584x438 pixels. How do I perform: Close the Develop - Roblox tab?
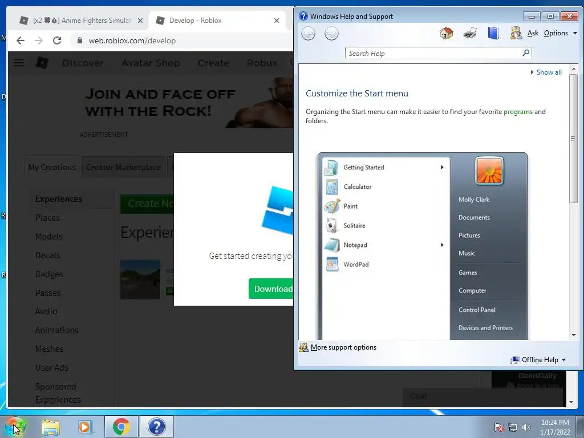pyautogui.click(x=277, y=21)
